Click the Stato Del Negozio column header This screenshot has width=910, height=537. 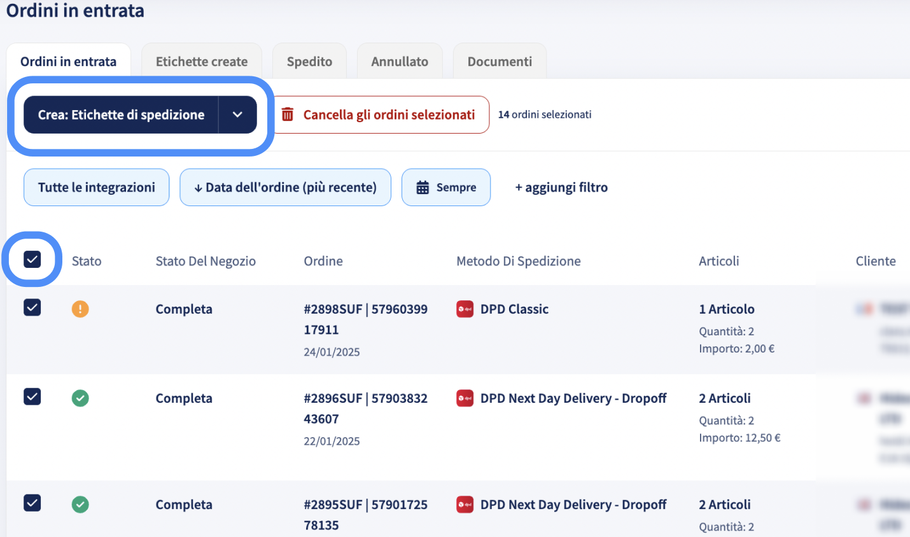206,261
